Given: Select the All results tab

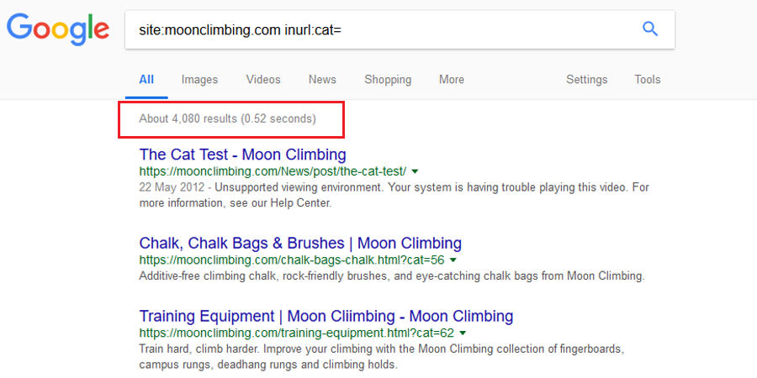Looking at the screenshot, I should [x=146, y=80].
